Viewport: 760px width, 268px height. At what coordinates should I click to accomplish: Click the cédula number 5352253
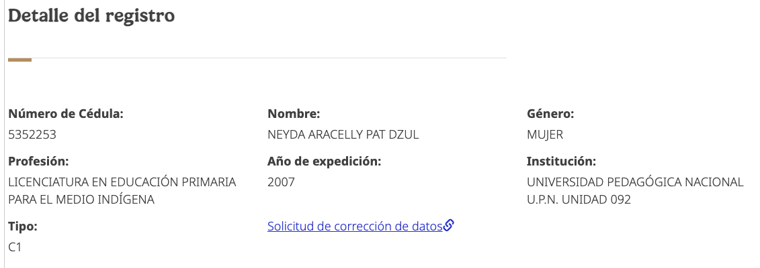coord(32,135)
